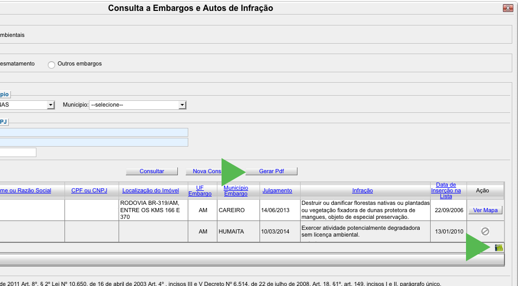Click the first blue text input field
This screenshot has height=286, width=518.
[94, 133]
